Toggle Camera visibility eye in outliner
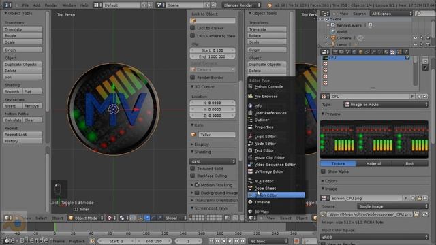 [x=415, y=38]
